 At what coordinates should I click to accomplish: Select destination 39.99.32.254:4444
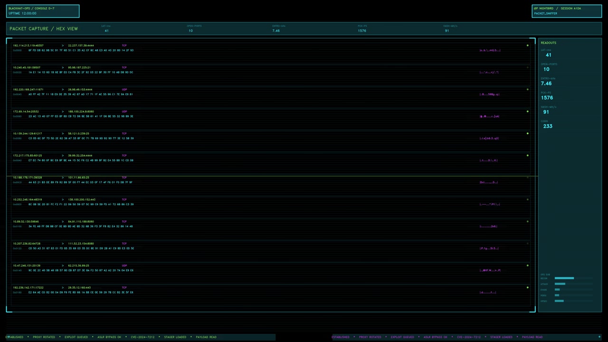click(80, 155)
